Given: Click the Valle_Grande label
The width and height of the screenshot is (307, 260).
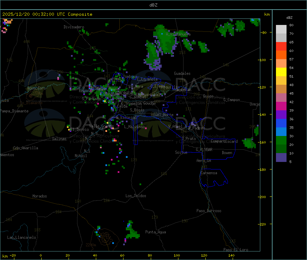Looking at the screenshot, I should click(x=101, y=126).
